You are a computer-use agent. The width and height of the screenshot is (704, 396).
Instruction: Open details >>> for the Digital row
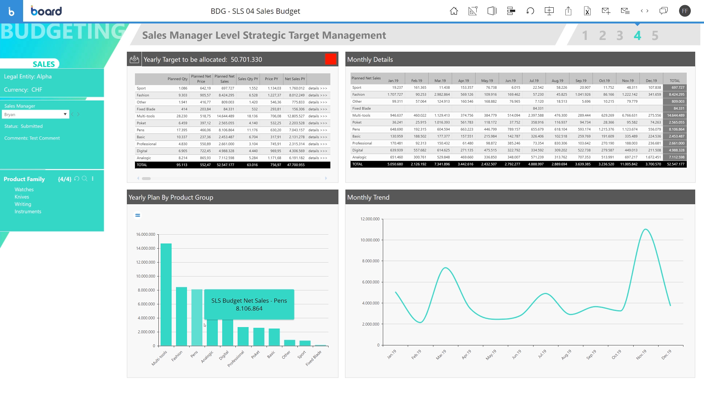318,151
